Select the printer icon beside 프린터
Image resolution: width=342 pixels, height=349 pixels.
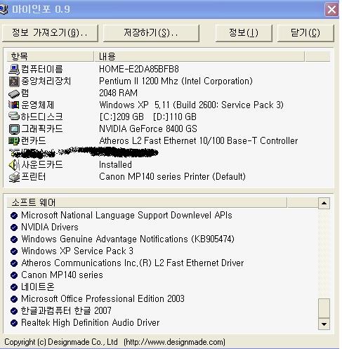click(x=14, y=177)
